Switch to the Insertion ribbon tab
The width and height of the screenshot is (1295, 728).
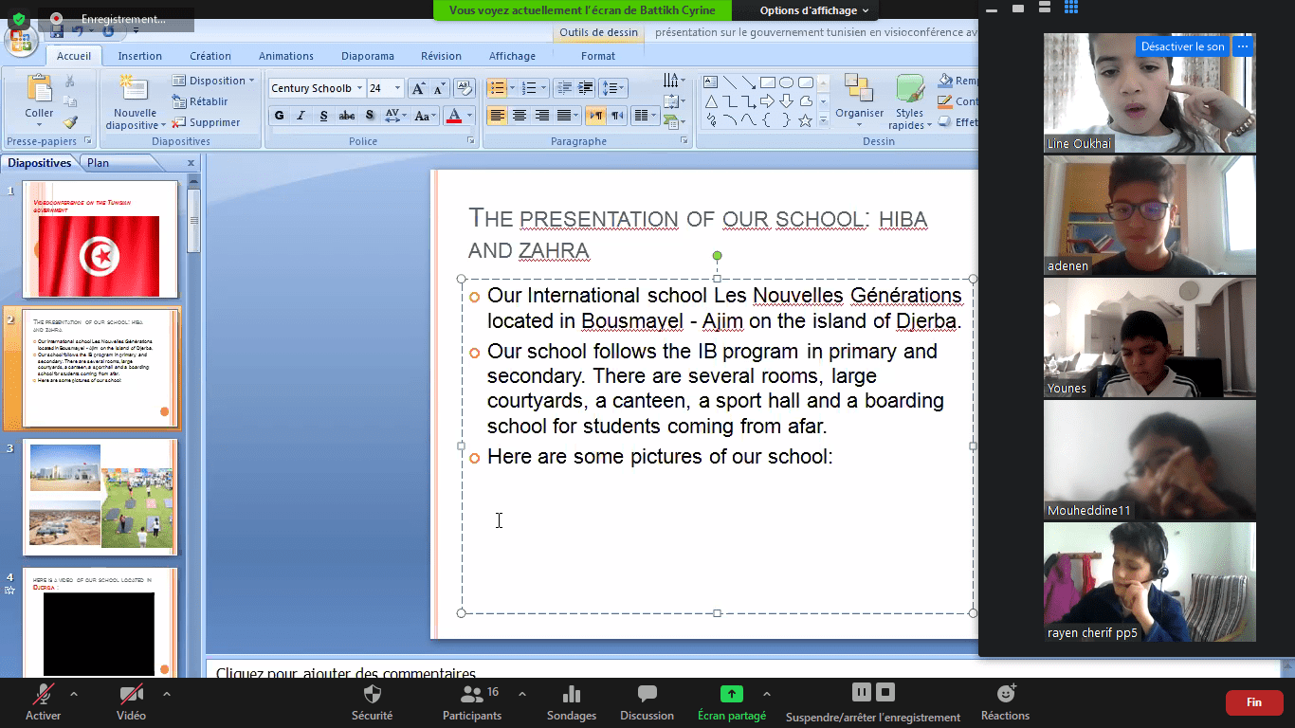click(139, 56)
